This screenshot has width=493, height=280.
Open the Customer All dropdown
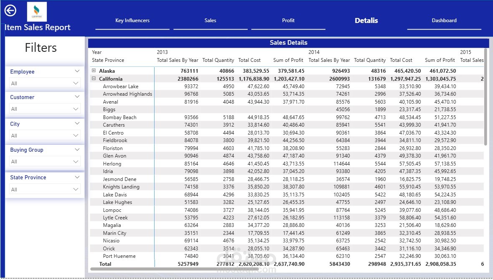45,109
